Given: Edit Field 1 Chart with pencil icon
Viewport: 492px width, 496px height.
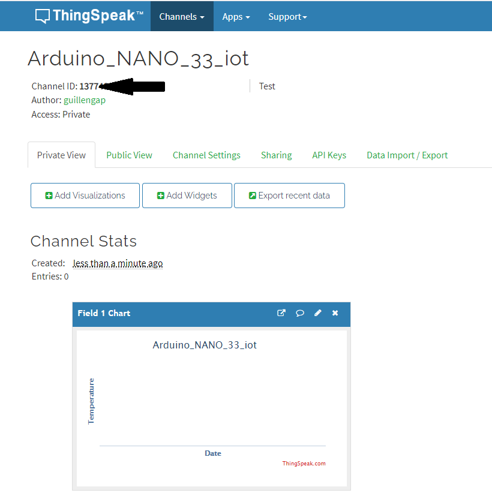Looking at the screenshot, I should click(317, 313).
